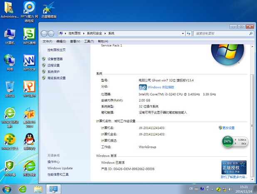The image size is (257, 194).
Task: Open the Recycle Bin (回收站) icon
Action: pos(10,89)
